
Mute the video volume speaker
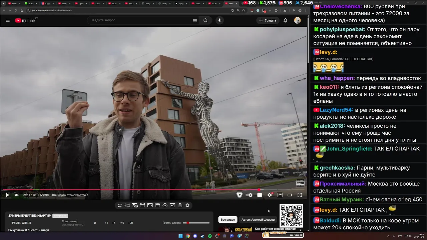(x=16, y=195)
